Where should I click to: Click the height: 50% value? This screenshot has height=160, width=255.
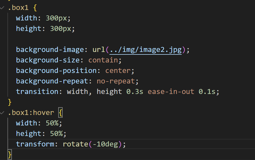pyautogui.click(x=56, y=134)
